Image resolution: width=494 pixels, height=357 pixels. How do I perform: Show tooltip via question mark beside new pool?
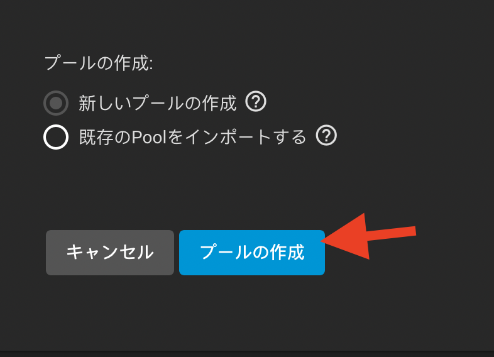click(x=256, y=101)
